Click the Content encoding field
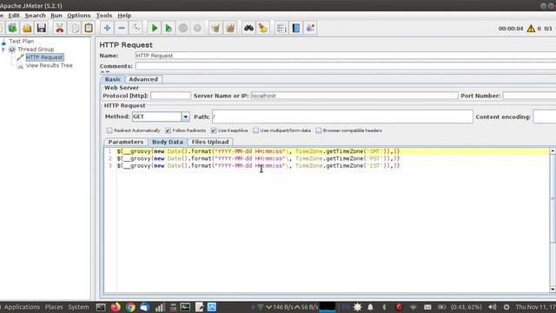Viewport: 556px width, 313px height. (545, 117)
